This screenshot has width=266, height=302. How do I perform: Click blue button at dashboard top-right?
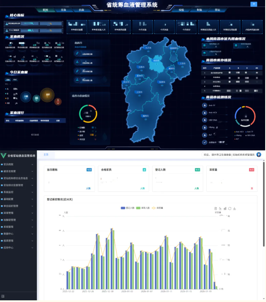click(x=253, y=4)
